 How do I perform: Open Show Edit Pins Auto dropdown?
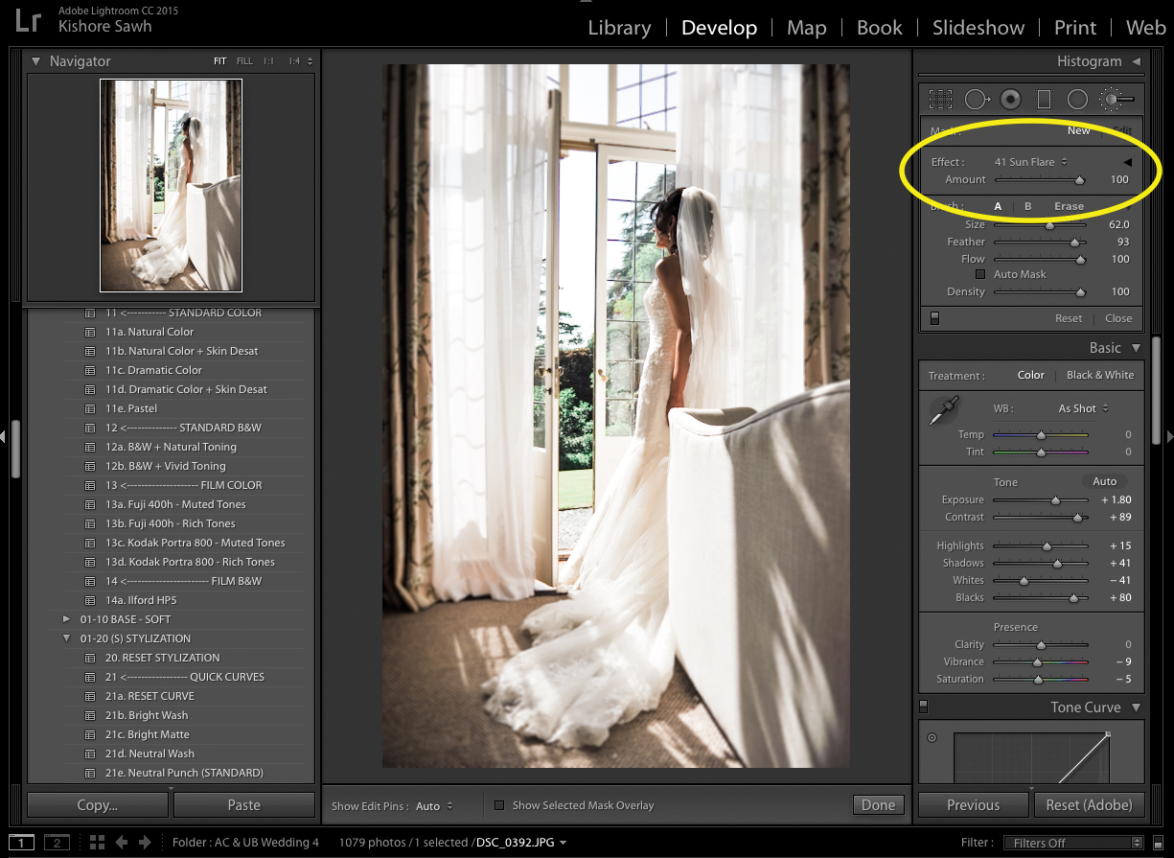tap(435, 806)
